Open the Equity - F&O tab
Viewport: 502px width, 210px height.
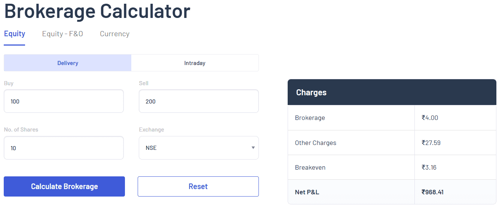point(62,34)
